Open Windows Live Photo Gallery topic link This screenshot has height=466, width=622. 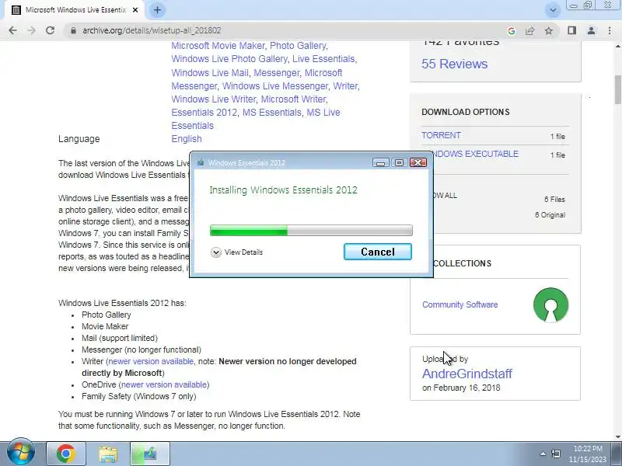point(229,59)
